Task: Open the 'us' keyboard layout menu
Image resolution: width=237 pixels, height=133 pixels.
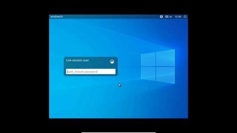Action: (170, 17)
